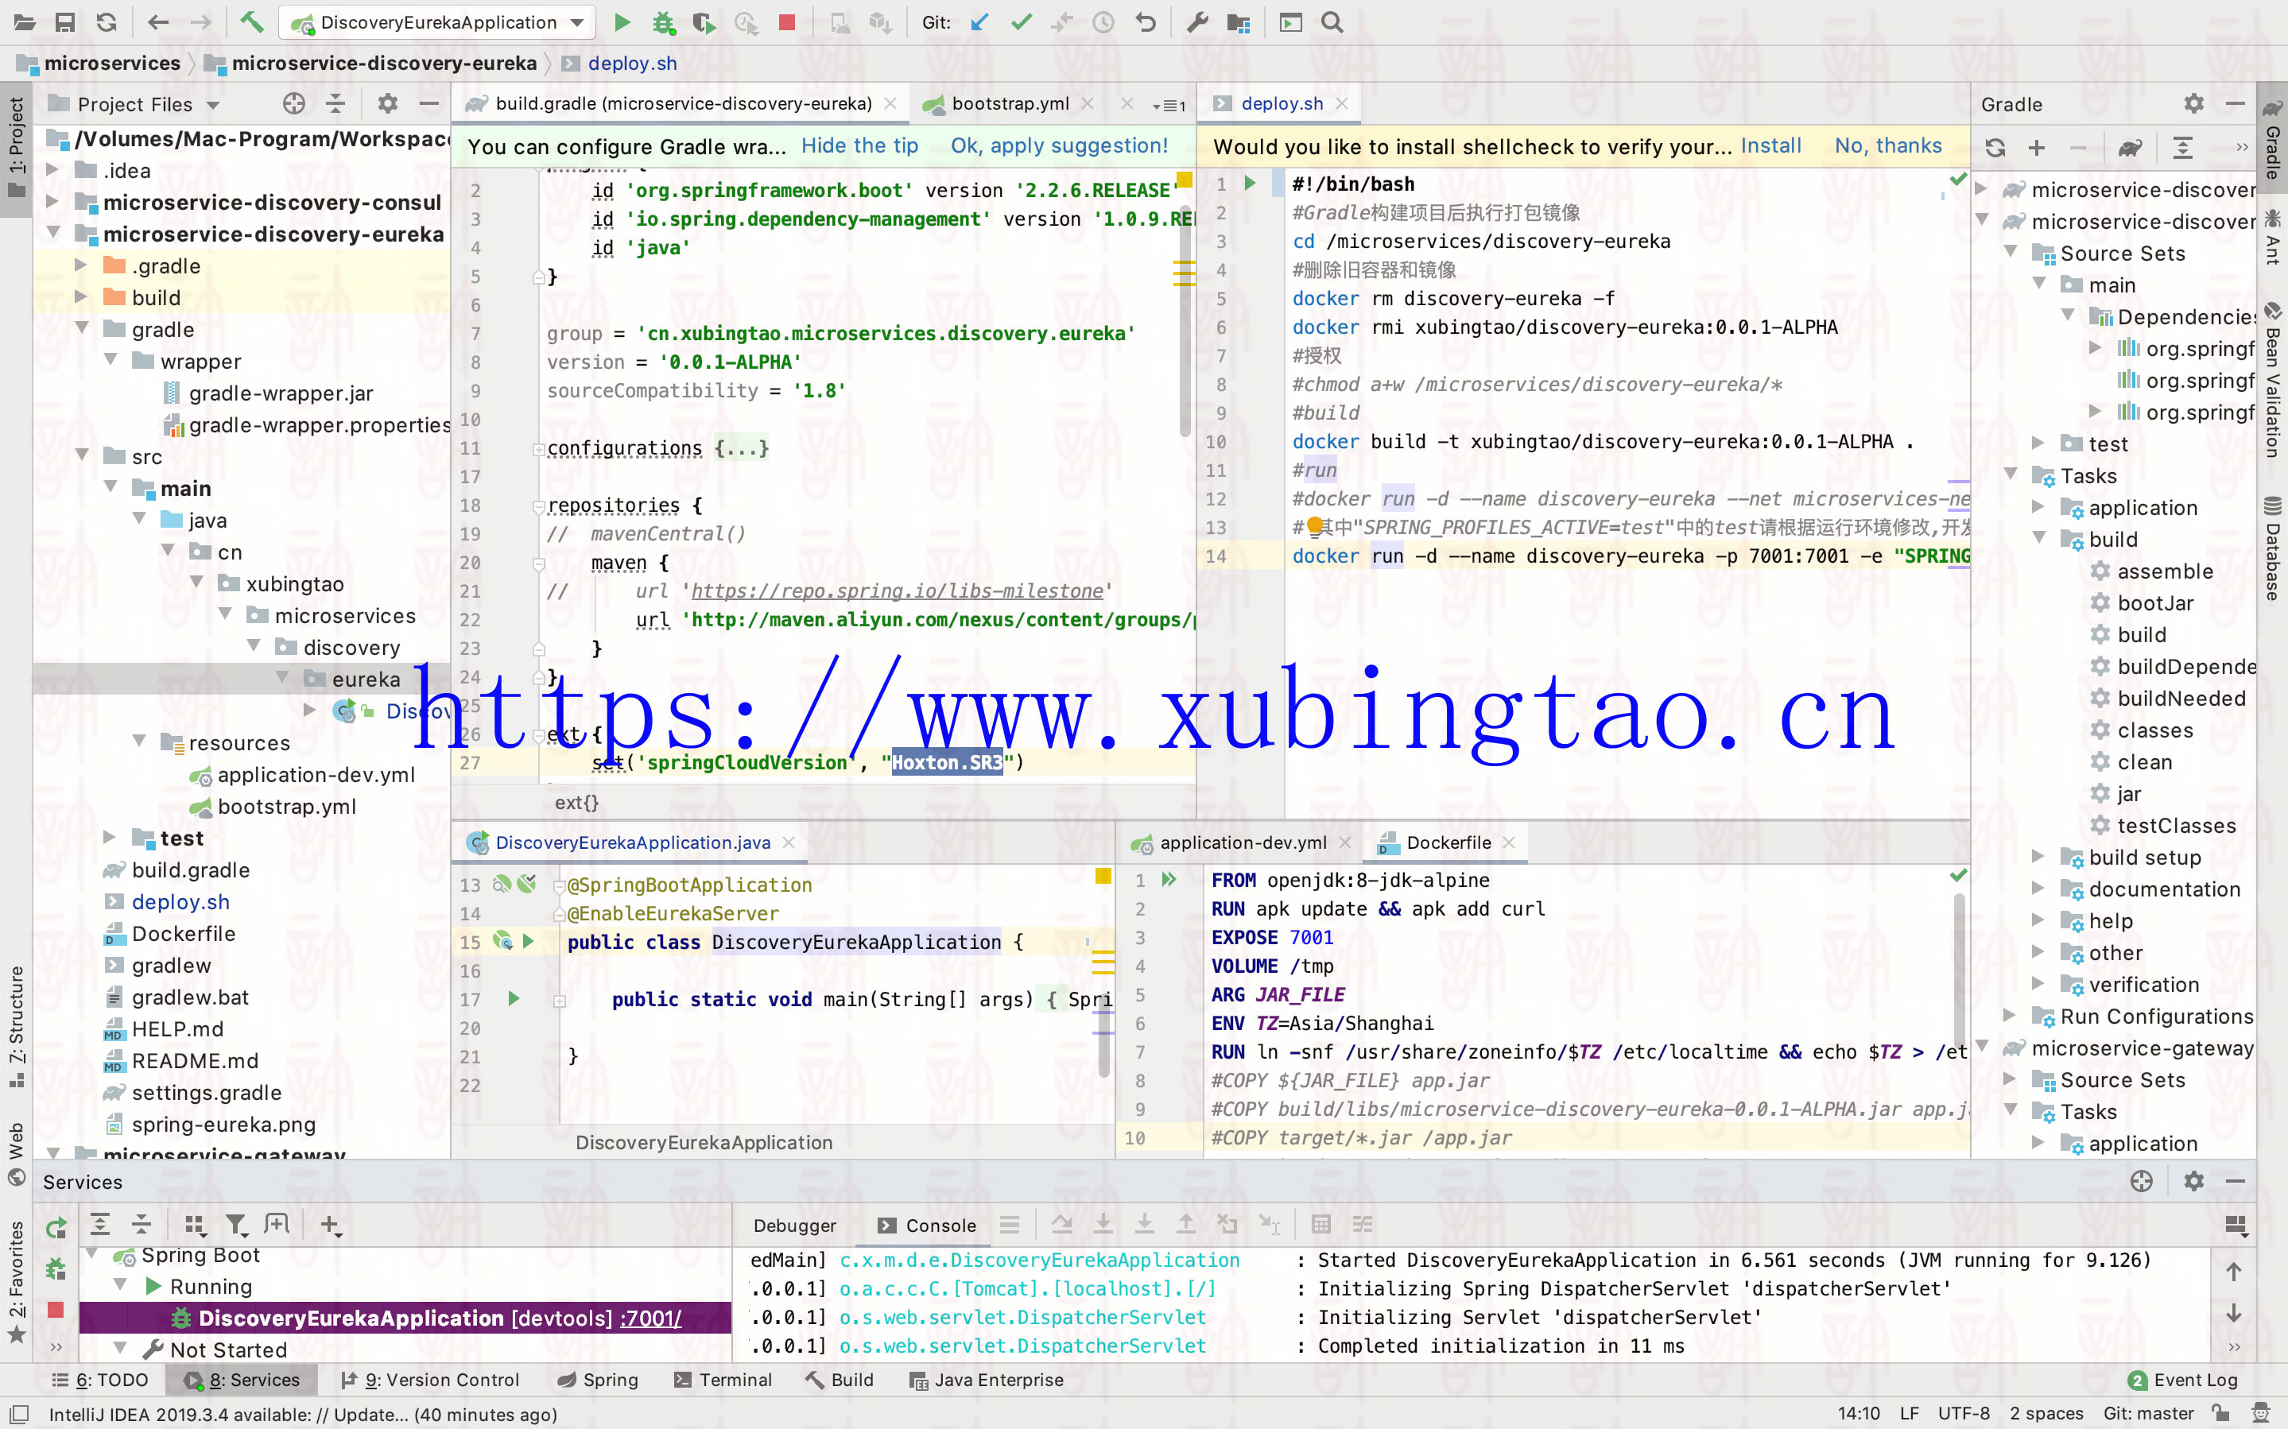Screen dimensions: 2288x1429
Task: Locate current file with the crosshair icon in Project panel
Action: 294,104
